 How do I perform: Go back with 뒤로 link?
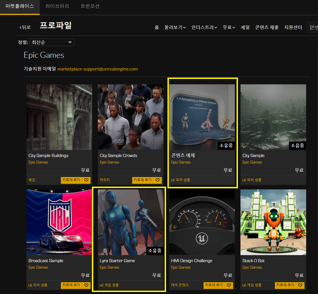[25, 27]
